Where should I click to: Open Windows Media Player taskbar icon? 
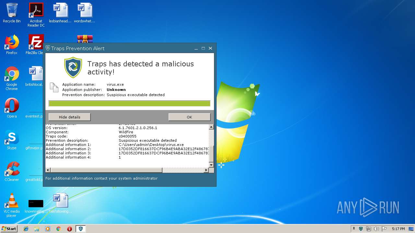click(x=48, y=229)
